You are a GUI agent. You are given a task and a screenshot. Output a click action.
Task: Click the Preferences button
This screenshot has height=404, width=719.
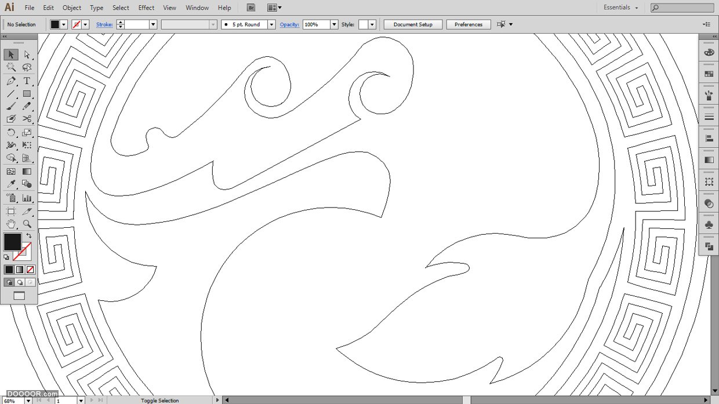coord(469,24)
